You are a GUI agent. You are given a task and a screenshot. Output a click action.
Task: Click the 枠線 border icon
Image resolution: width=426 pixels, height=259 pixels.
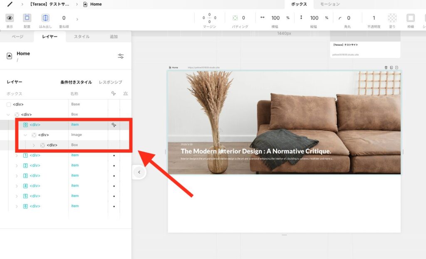(x=411, y=18)
